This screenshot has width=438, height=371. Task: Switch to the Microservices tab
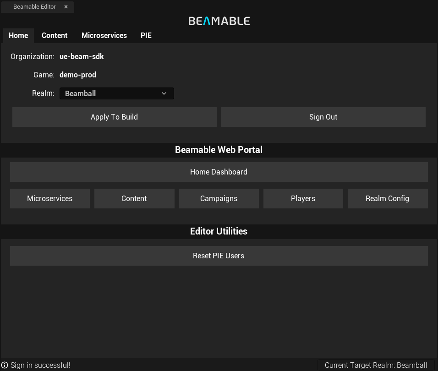pyautogui.click(x=104, y=35)
